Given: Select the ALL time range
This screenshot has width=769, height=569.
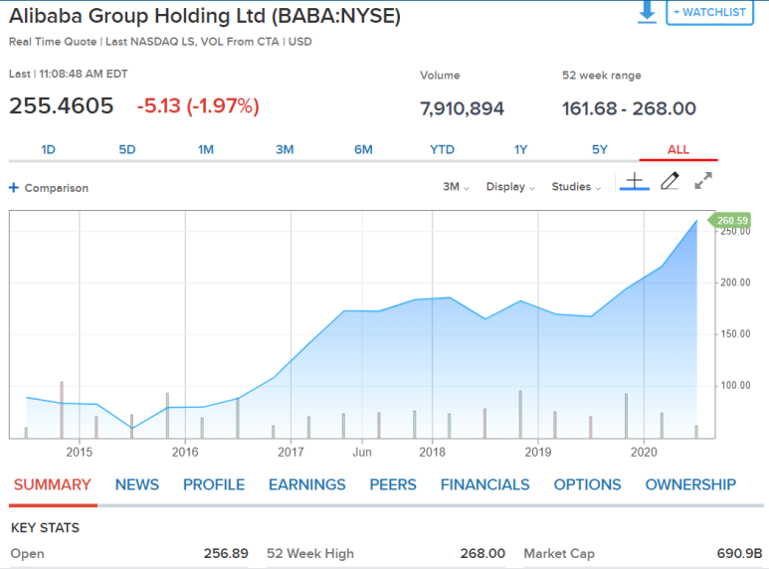Looking at the screenshot, I should [x=678, y=149].
